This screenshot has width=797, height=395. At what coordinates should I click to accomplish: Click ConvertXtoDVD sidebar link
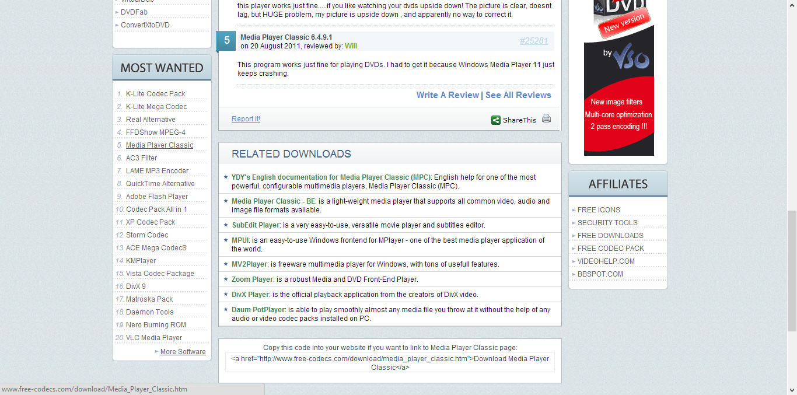pyautogui.click(x=145, y=25)
